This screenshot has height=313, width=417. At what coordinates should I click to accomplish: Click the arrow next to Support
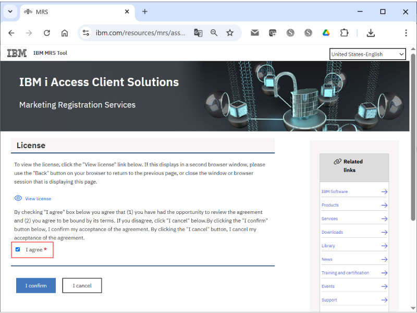click(x=384, y=300)
